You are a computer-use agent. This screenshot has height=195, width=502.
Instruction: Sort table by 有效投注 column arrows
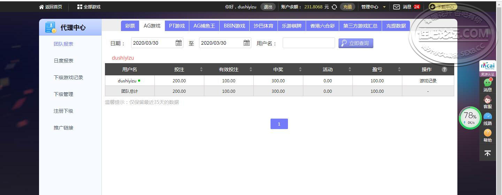tap(251, 69)
